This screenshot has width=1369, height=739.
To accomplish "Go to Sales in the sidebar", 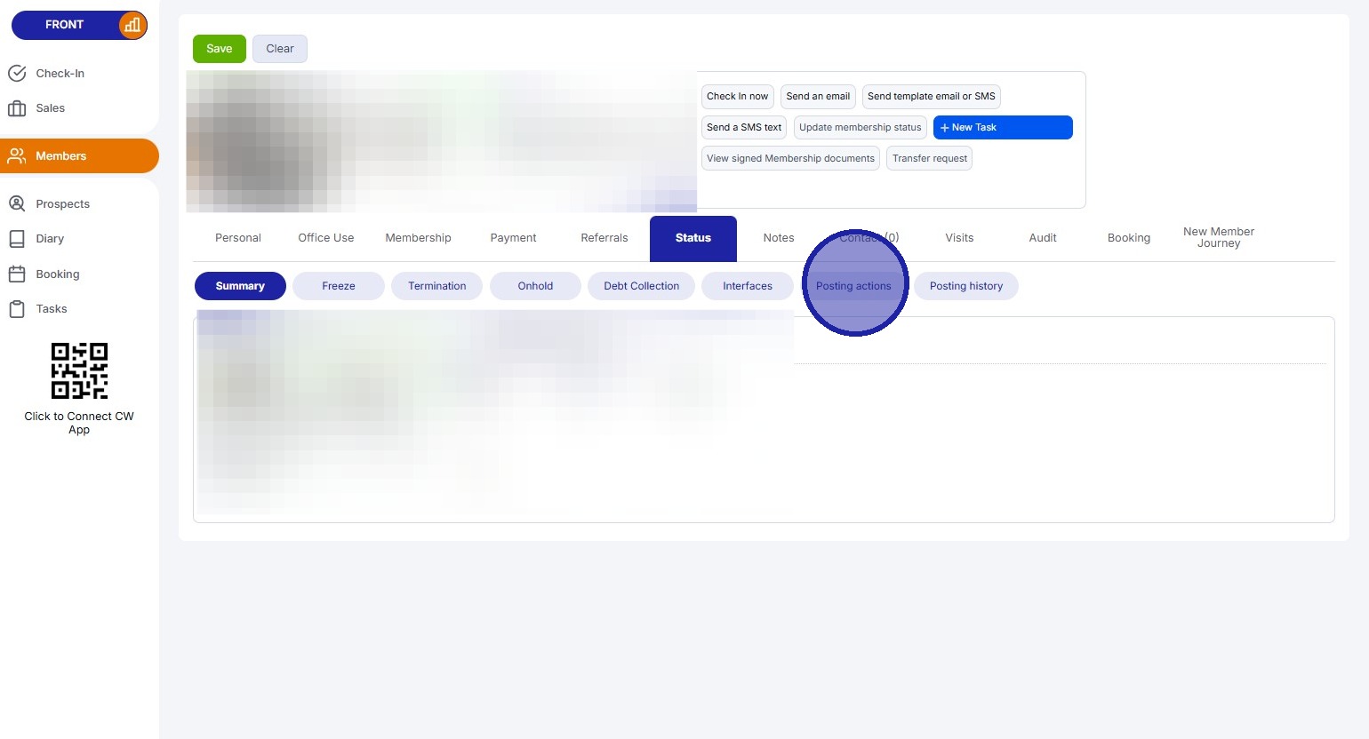I will click(50, 108).
